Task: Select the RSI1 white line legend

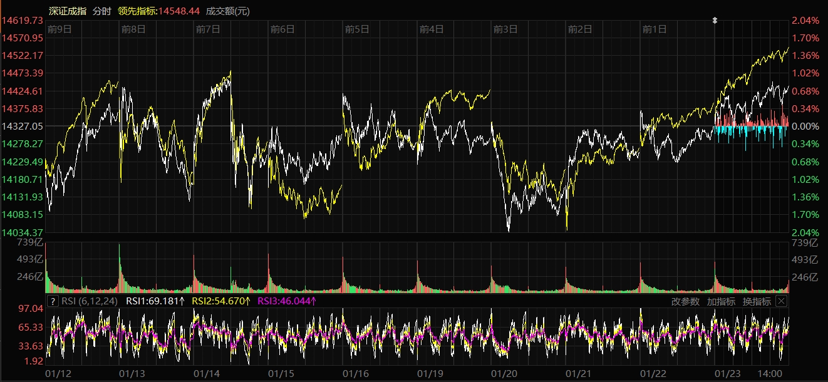Action: click(155, 301)
